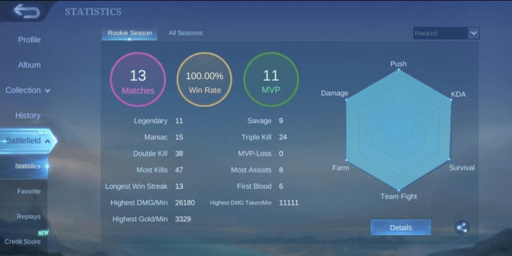Screen dimensions: 512x256
Task: Open Replays from the sidebar
Action: [x=29, y=217]
